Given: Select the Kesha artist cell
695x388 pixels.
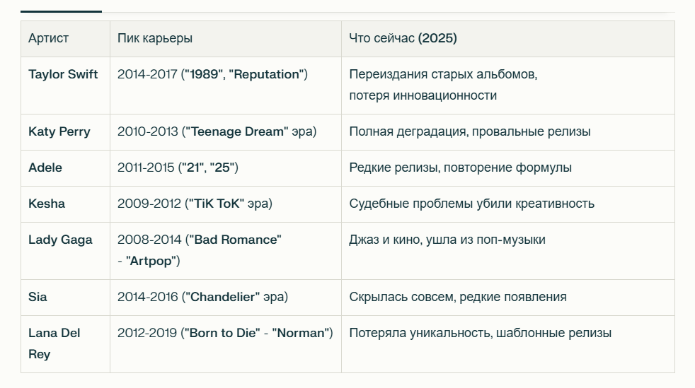Looking at the screenshot, I should [x=47, y=204].
